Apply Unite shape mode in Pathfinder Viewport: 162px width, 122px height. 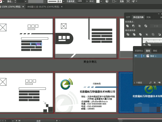tap(127, 26)
